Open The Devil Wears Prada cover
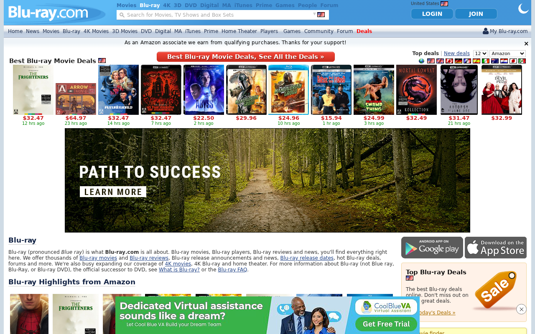The image size is (535, 334). click(502, 90)
